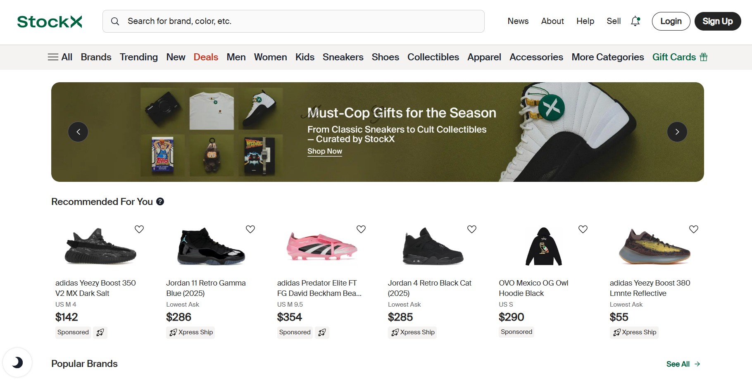Click the Shop Now link in the banner
The height and width of the screenshot is (381, 752).
pos(324,151)
